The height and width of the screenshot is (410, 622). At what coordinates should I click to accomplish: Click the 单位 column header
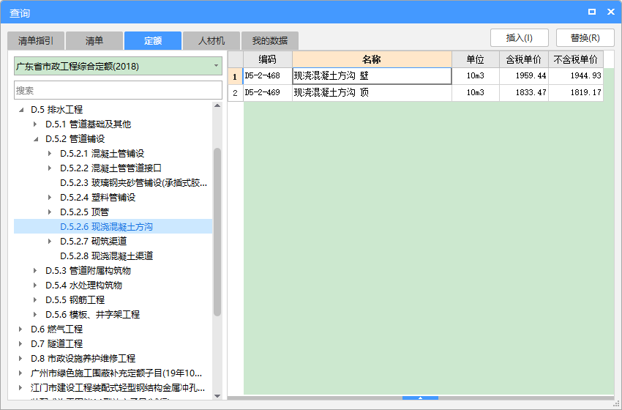tap(475, 59)
